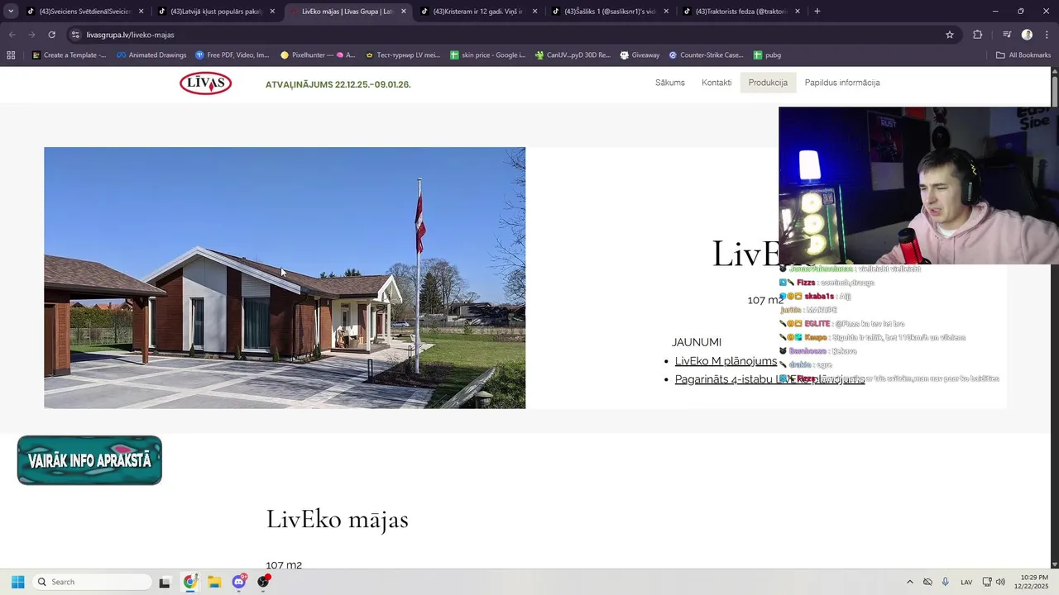Open the Free PDF, Video bookmark
The height and width of the screenshot is (595, 1059).
[232, 55]
